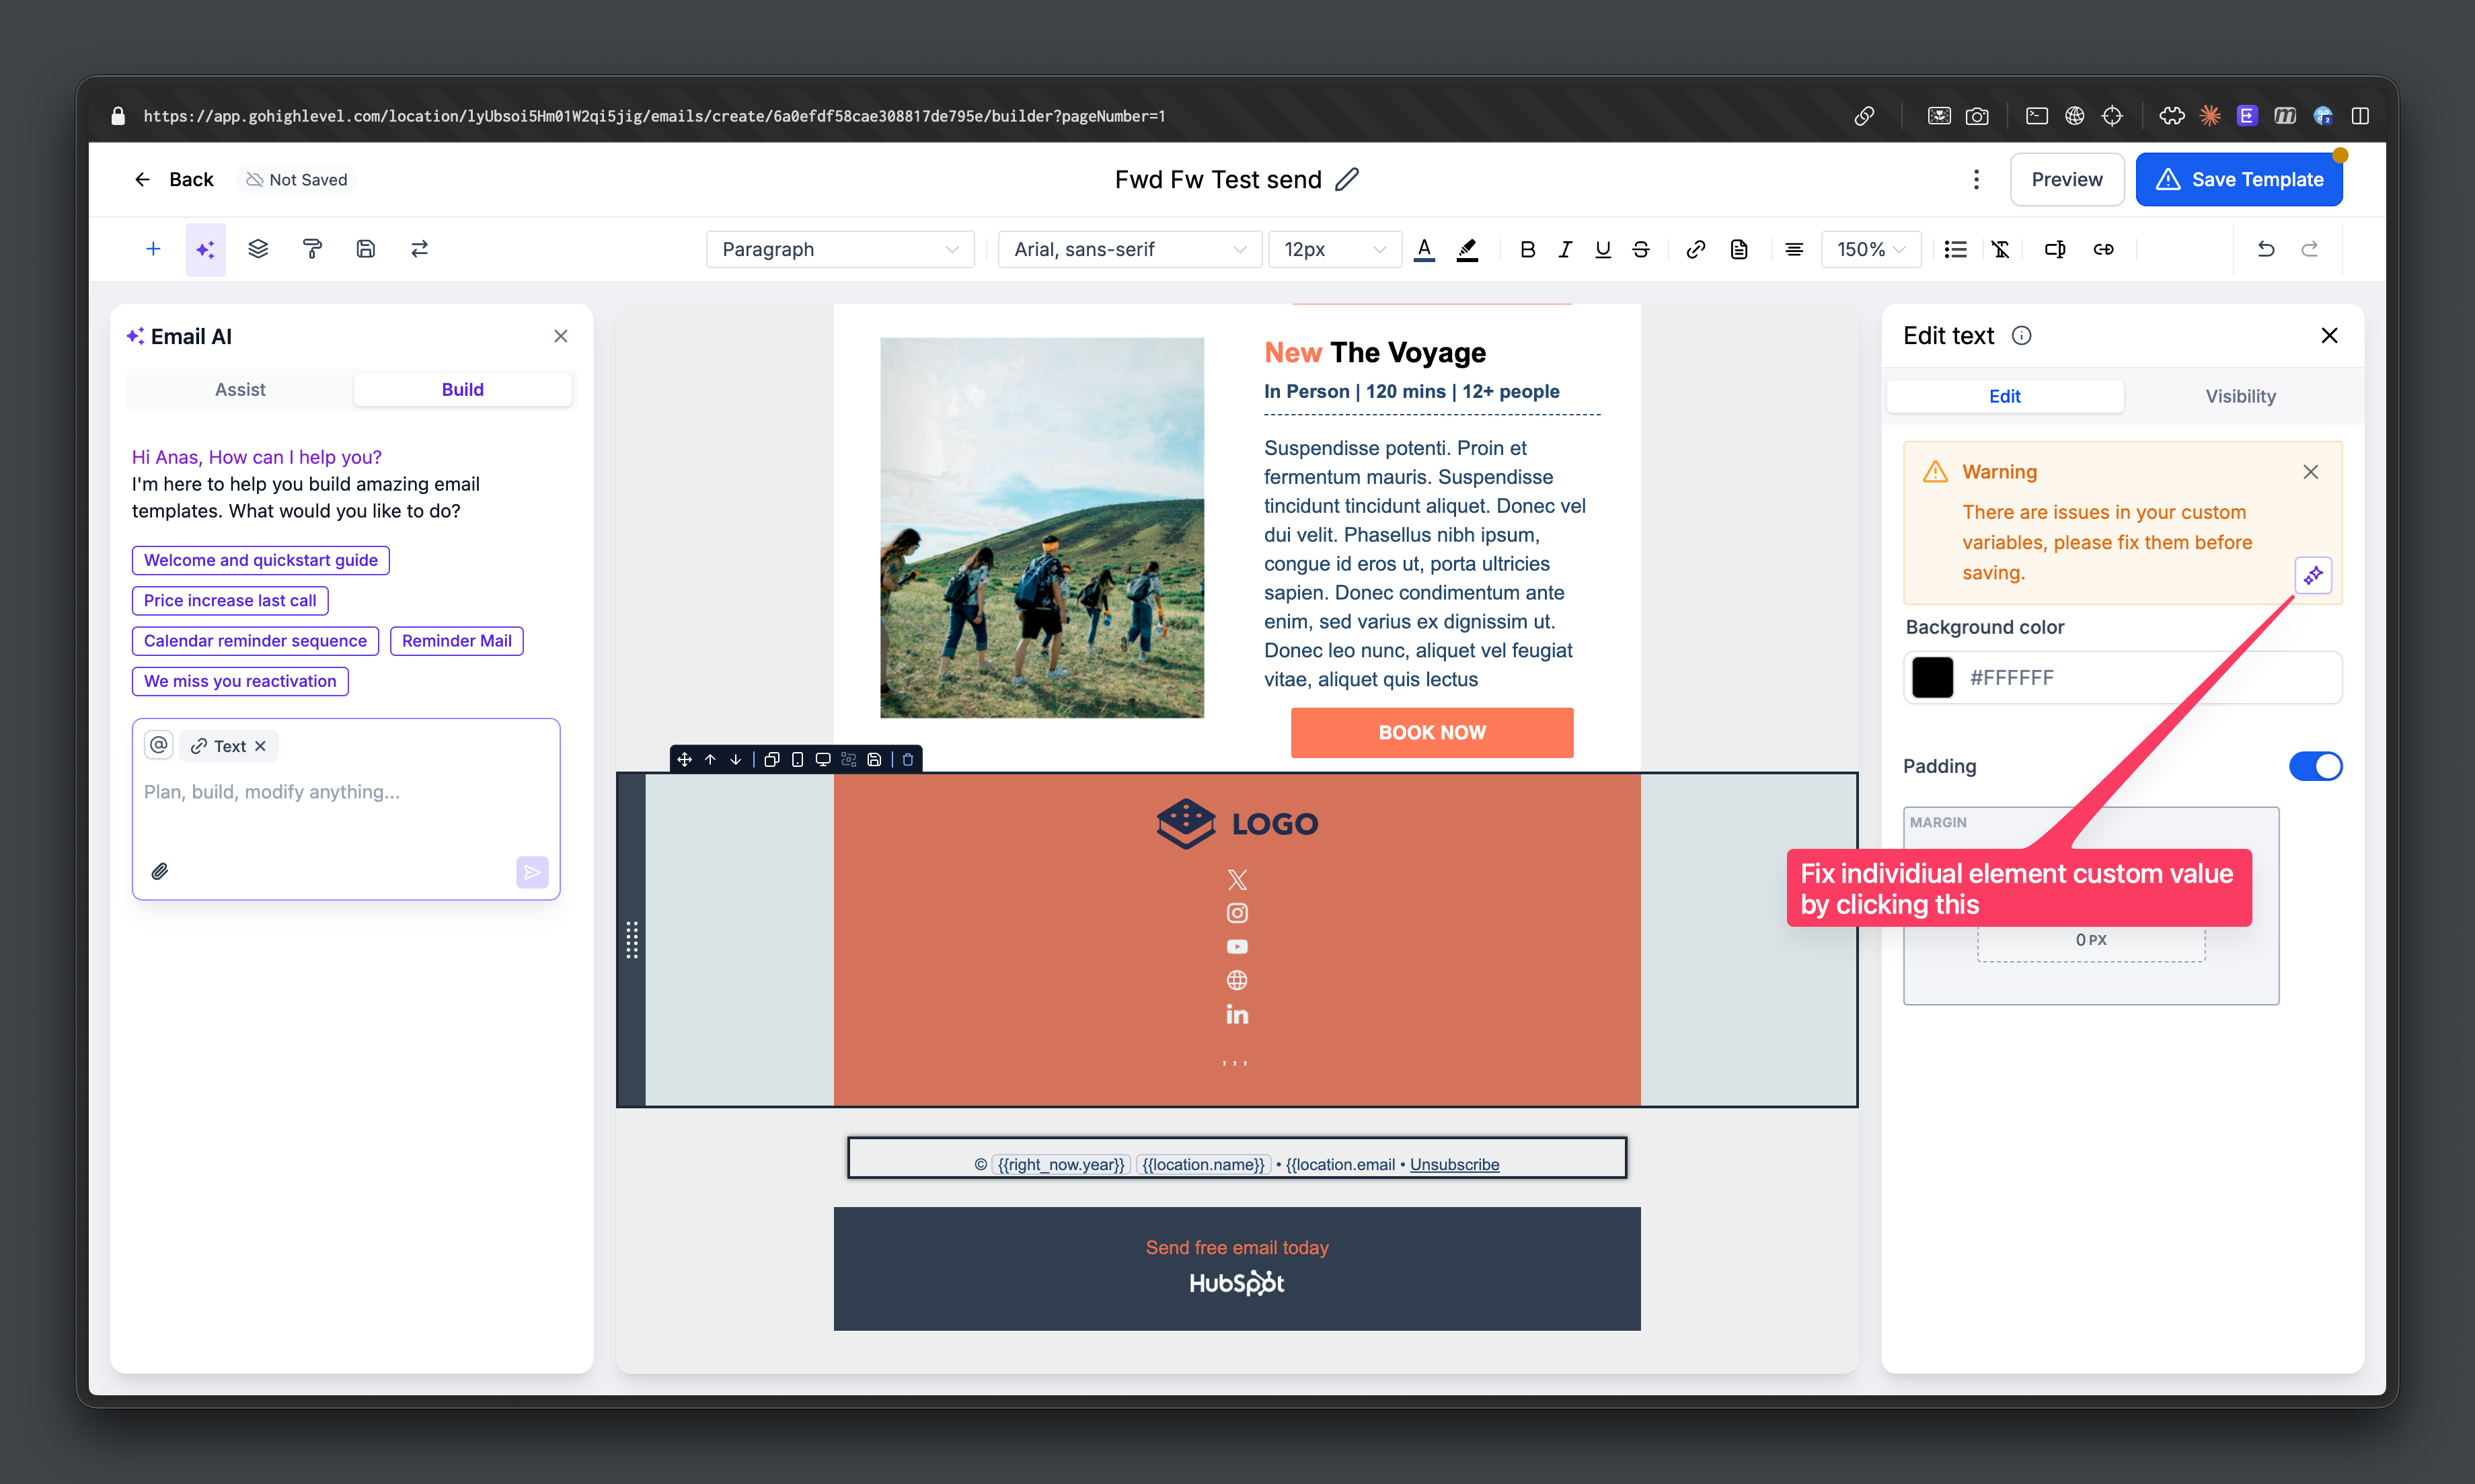Toggle the Padding switch
Image resolution: width=2475 pixels, height=1484 pixels.
tap(2315, 766)
